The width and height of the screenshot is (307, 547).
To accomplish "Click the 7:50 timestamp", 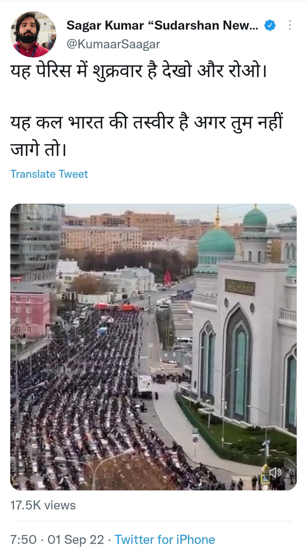I will [23, 539].
